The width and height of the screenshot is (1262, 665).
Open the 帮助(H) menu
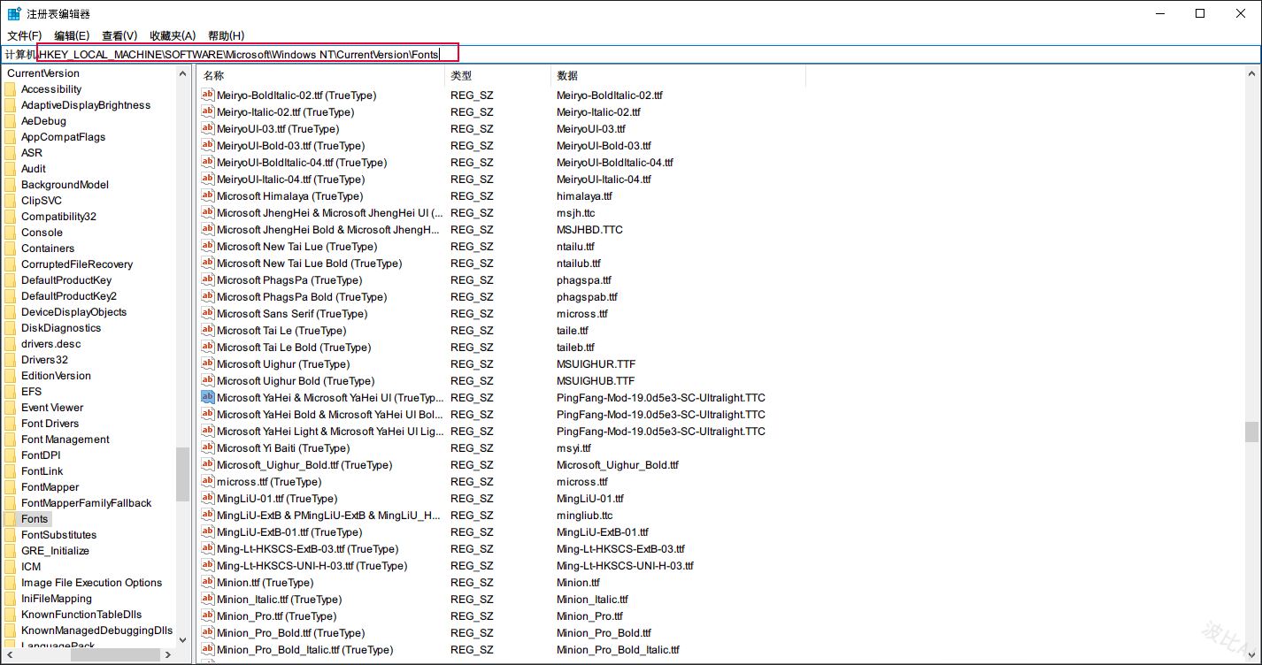point(226,35)
